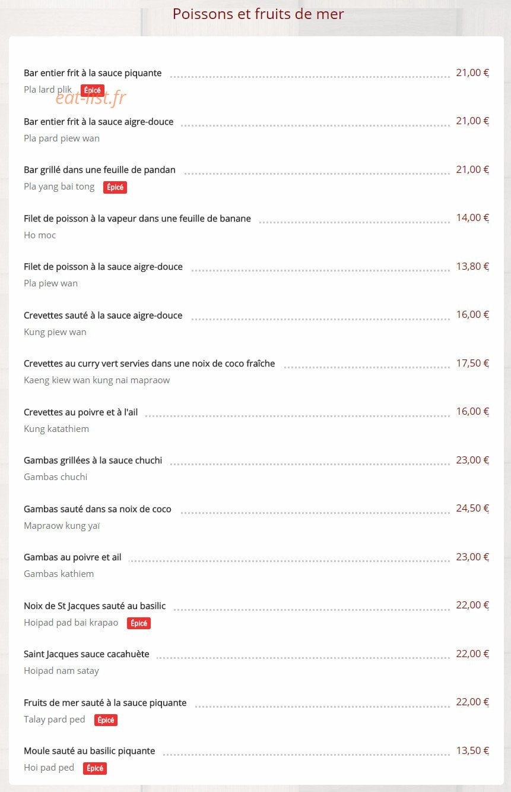
Task: Click the Épicé badge next to Pla lard plik
Action: [93, 90]
